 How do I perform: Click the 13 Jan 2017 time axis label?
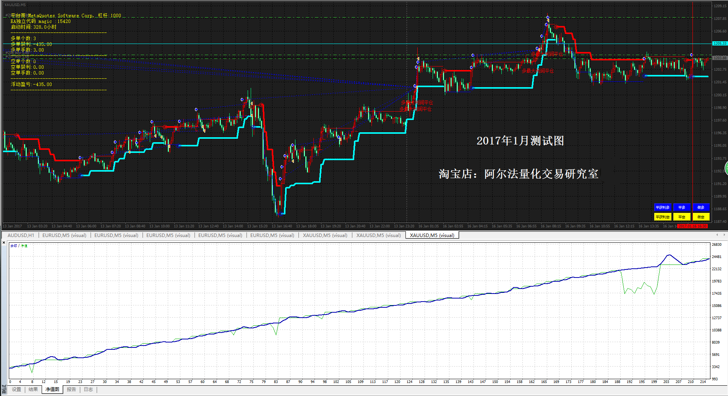13,226
